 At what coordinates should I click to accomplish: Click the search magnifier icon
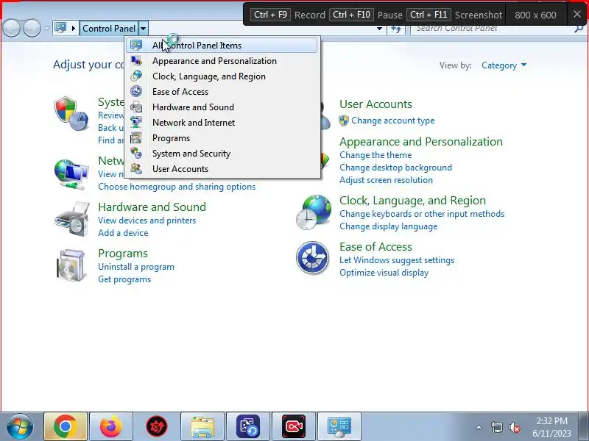579,29
